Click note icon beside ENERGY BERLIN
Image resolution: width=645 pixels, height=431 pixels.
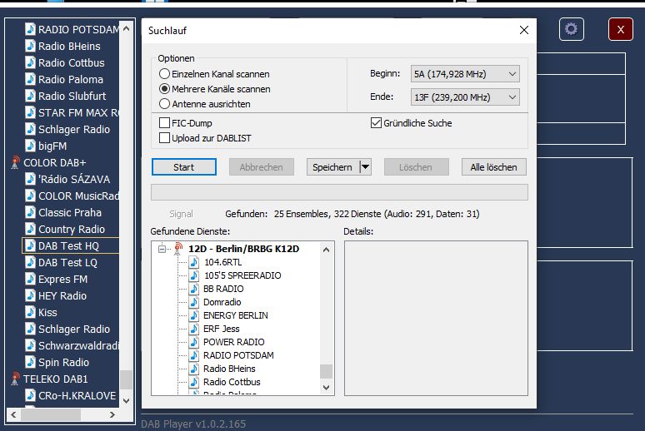tap(194, 315)
